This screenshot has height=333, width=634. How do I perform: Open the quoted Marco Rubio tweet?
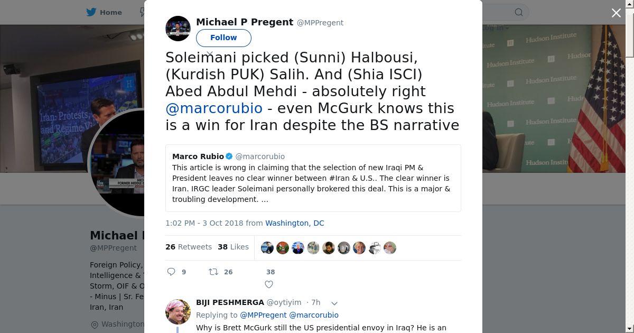pyautogui.click(x=313, y=178)
